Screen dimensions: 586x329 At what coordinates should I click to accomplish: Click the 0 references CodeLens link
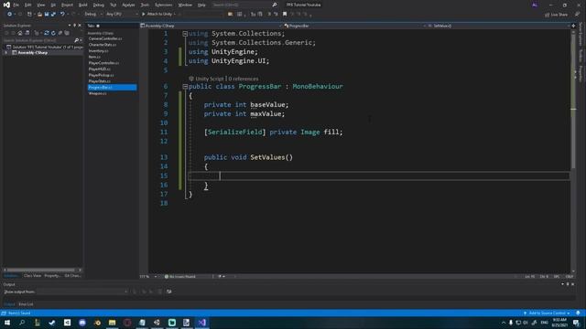coord(244,79)
